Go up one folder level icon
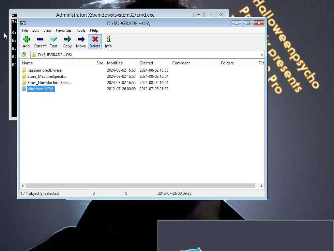Screen dimensions: 334x251 [x=23, y=55]
